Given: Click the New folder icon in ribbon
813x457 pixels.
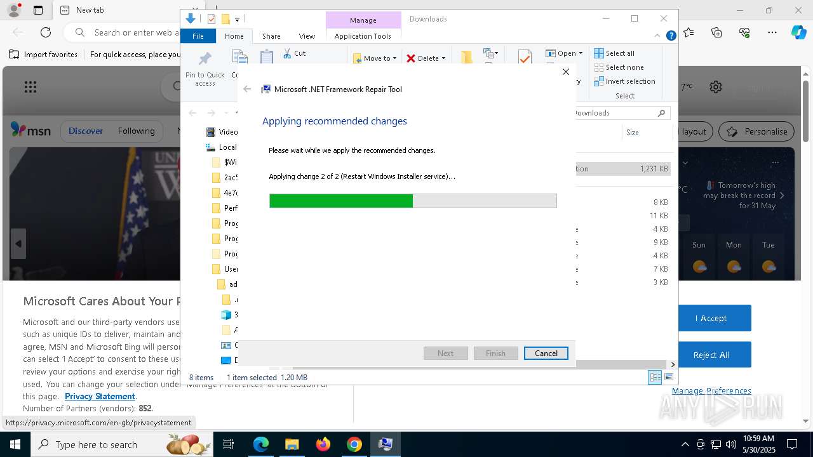Looking at the screenshot, I should (466, 57).
